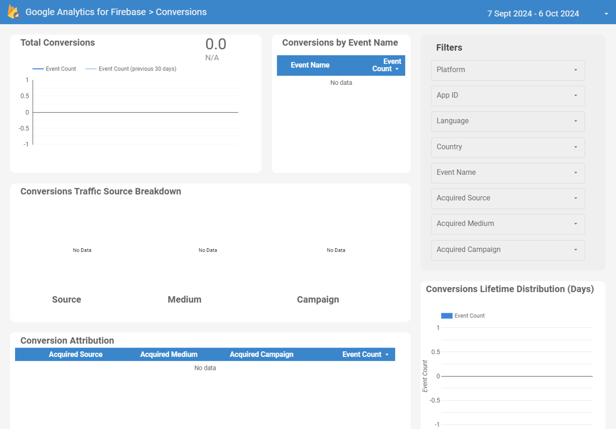Click the Conversion Attribution heading
The width and height of the screenshot is (616, 429).
click(x=67, y=340)
